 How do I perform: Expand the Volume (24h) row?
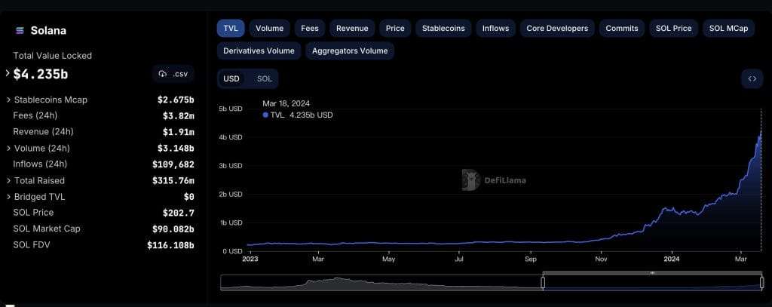(9, 149)
